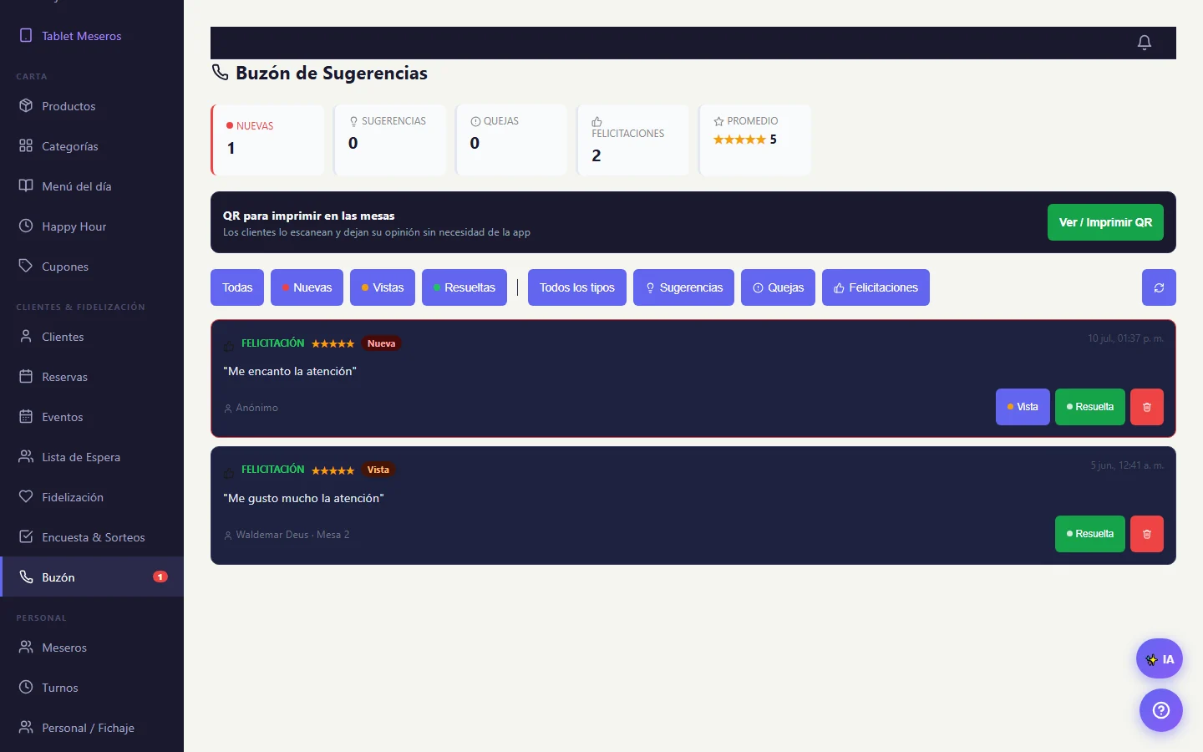Click the Reservas calendar icon

pos(26,377)
